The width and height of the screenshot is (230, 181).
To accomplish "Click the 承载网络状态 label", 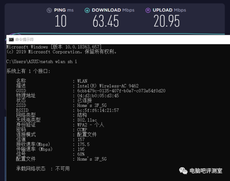I will coord(30,168).
